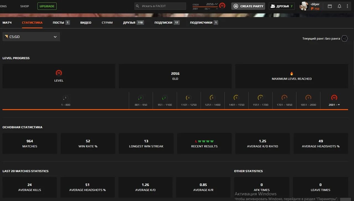The image size is (354, 201).
Task: Open the notifications bell icon
Action: pyautogui.click(x=339, y=6)
